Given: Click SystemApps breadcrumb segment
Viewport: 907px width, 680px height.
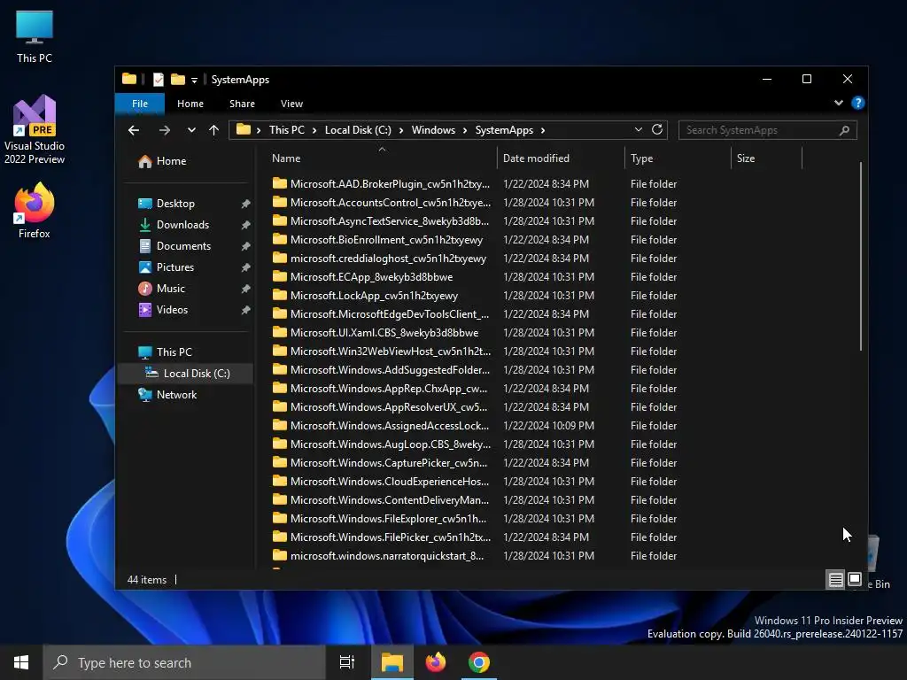Looking at the screenshot, I should (504, 130).
